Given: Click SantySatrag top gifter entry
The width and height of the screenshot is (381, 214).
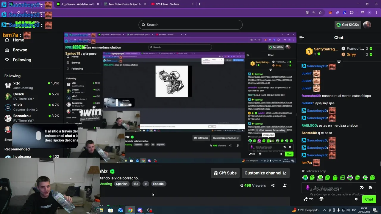Looking at the screenshot, I should [322, 51].
